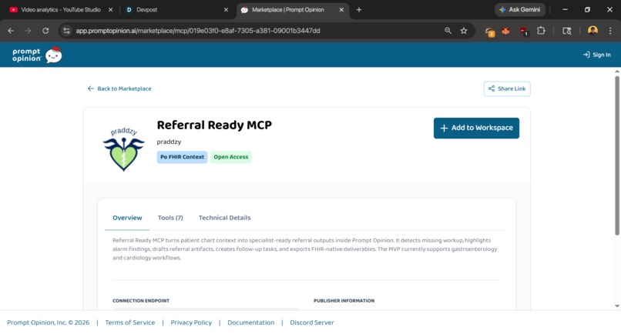This screenshot has width=621, height=334.
Task: Open Documentation footer link
Action: (x=250, y=322)
